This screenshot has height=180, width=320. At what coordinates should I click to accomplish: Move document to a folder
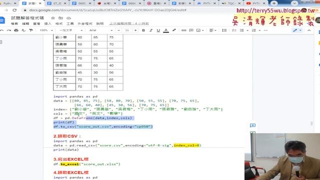61,18
